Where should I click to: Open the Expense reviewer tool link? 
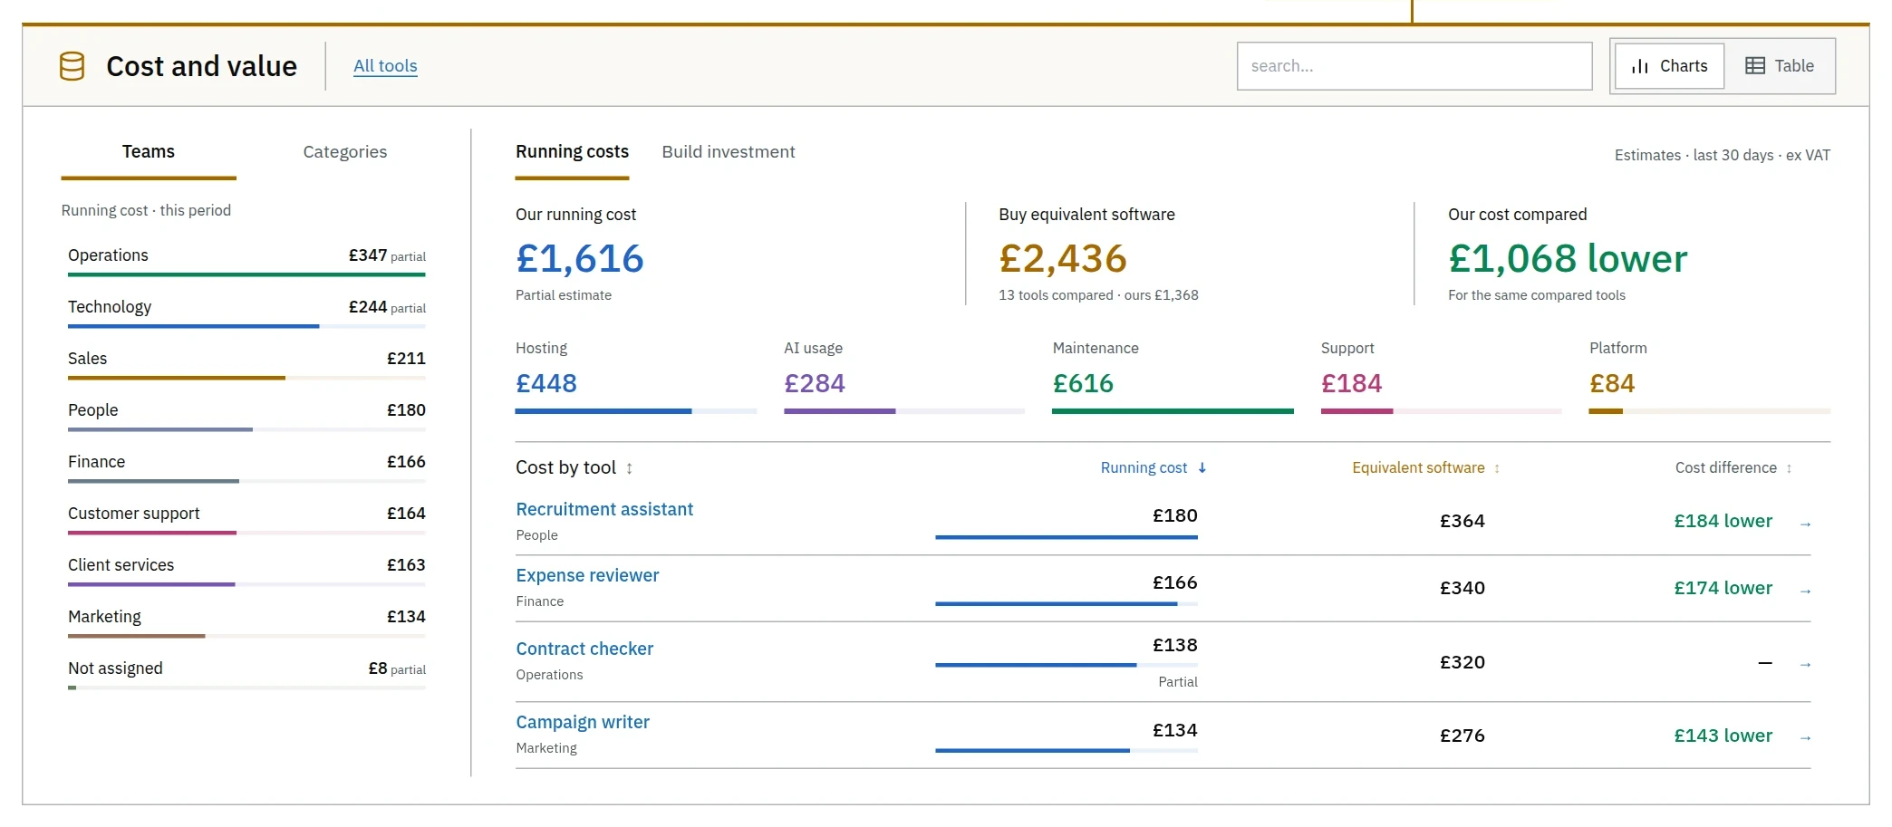pos(587,575)
